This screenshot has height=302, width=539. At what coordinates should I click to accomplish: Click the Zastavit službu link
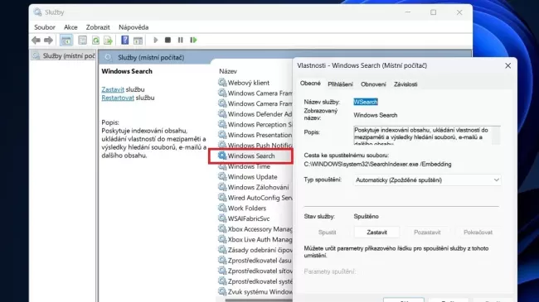(x=113, y=89)
